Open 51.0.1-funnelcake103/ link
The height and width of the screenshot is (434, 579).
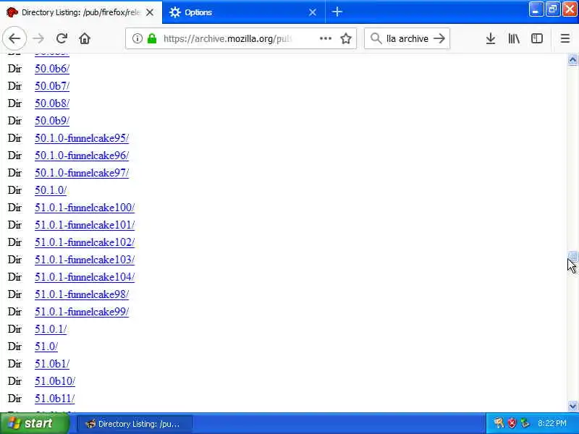point(85,260)
